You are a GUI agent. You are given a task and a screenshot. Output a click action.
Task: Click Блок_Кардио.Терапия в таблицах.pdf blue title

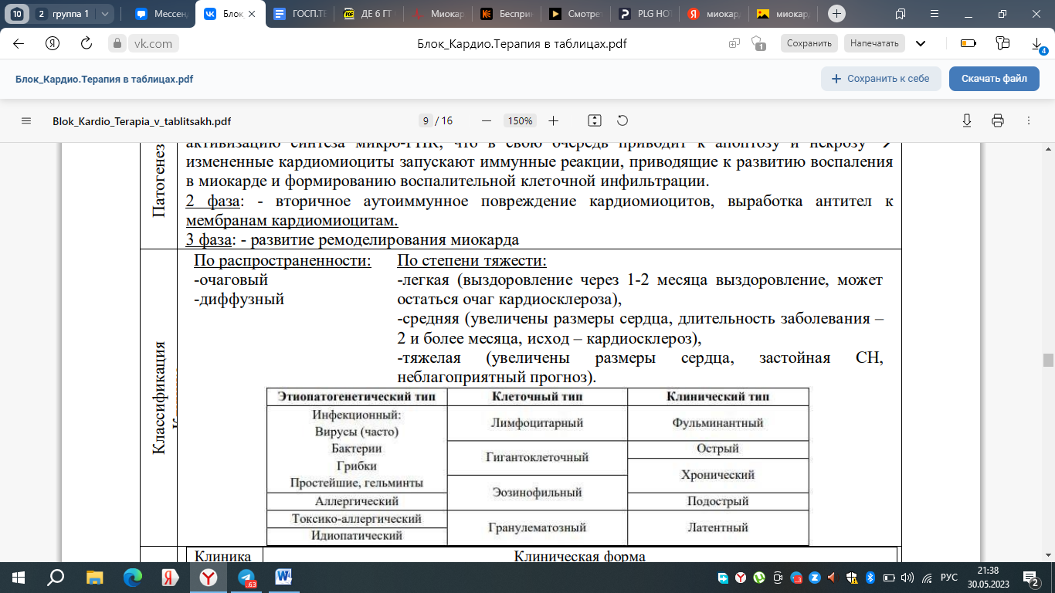coord(104,79)
